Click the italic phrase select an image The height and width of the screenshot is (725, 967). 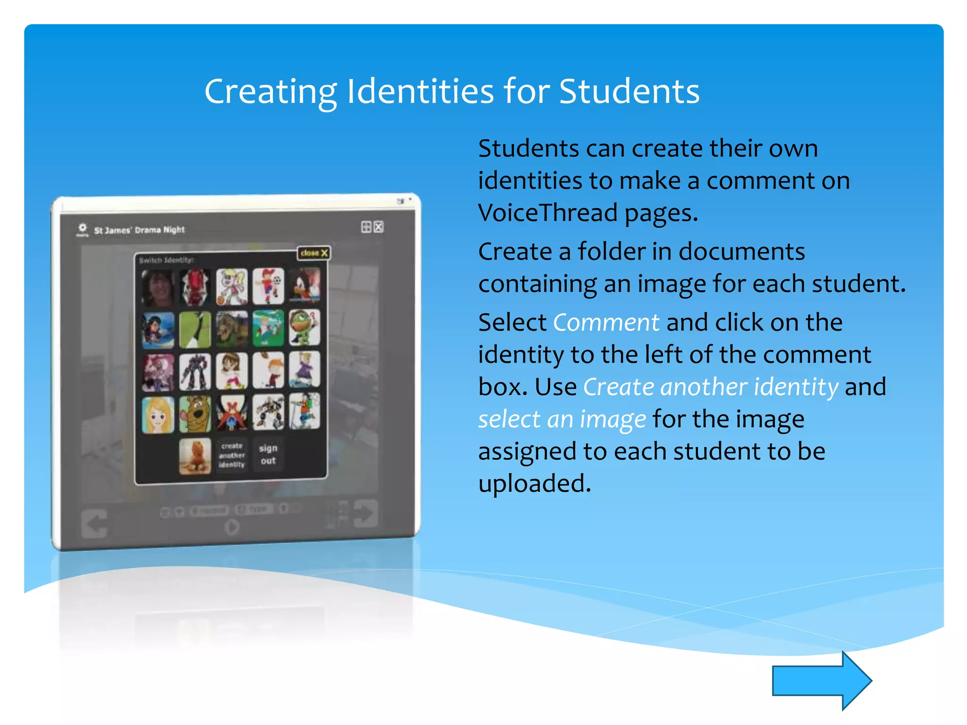tap(562, 420)
